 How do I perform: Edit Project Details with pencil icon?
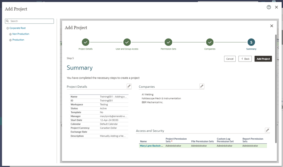point(129,86)
